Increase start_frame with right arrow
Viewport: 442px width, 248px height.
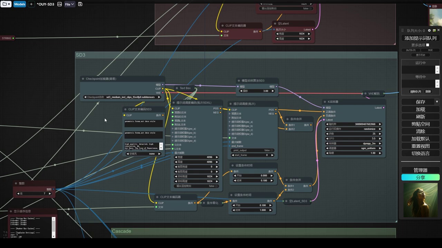[x=272, y=155]
